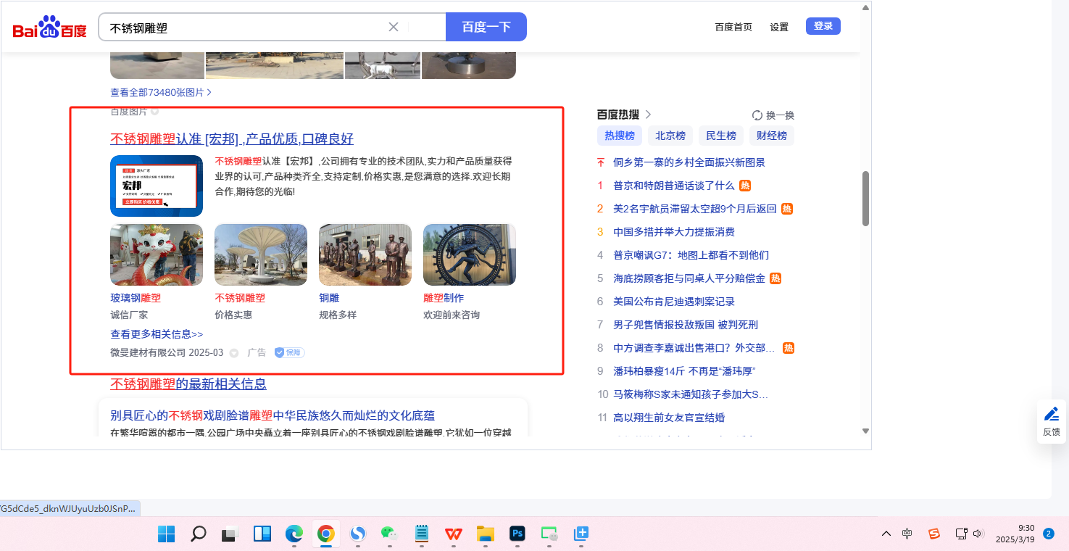Open WeChat from the taskbar
This screenshot has height=551, width=1069.
click(390, 534)
